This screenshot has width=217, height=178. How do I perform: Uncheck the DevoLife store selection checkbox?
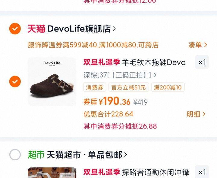(x=15, y=29)
